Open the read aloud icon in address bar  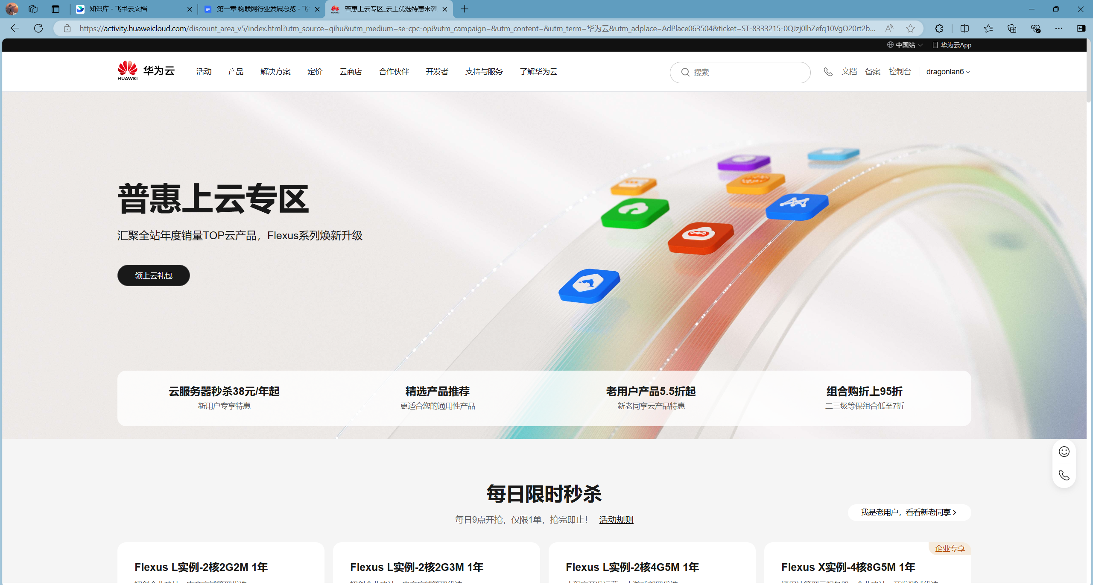[x=889, y=28]
